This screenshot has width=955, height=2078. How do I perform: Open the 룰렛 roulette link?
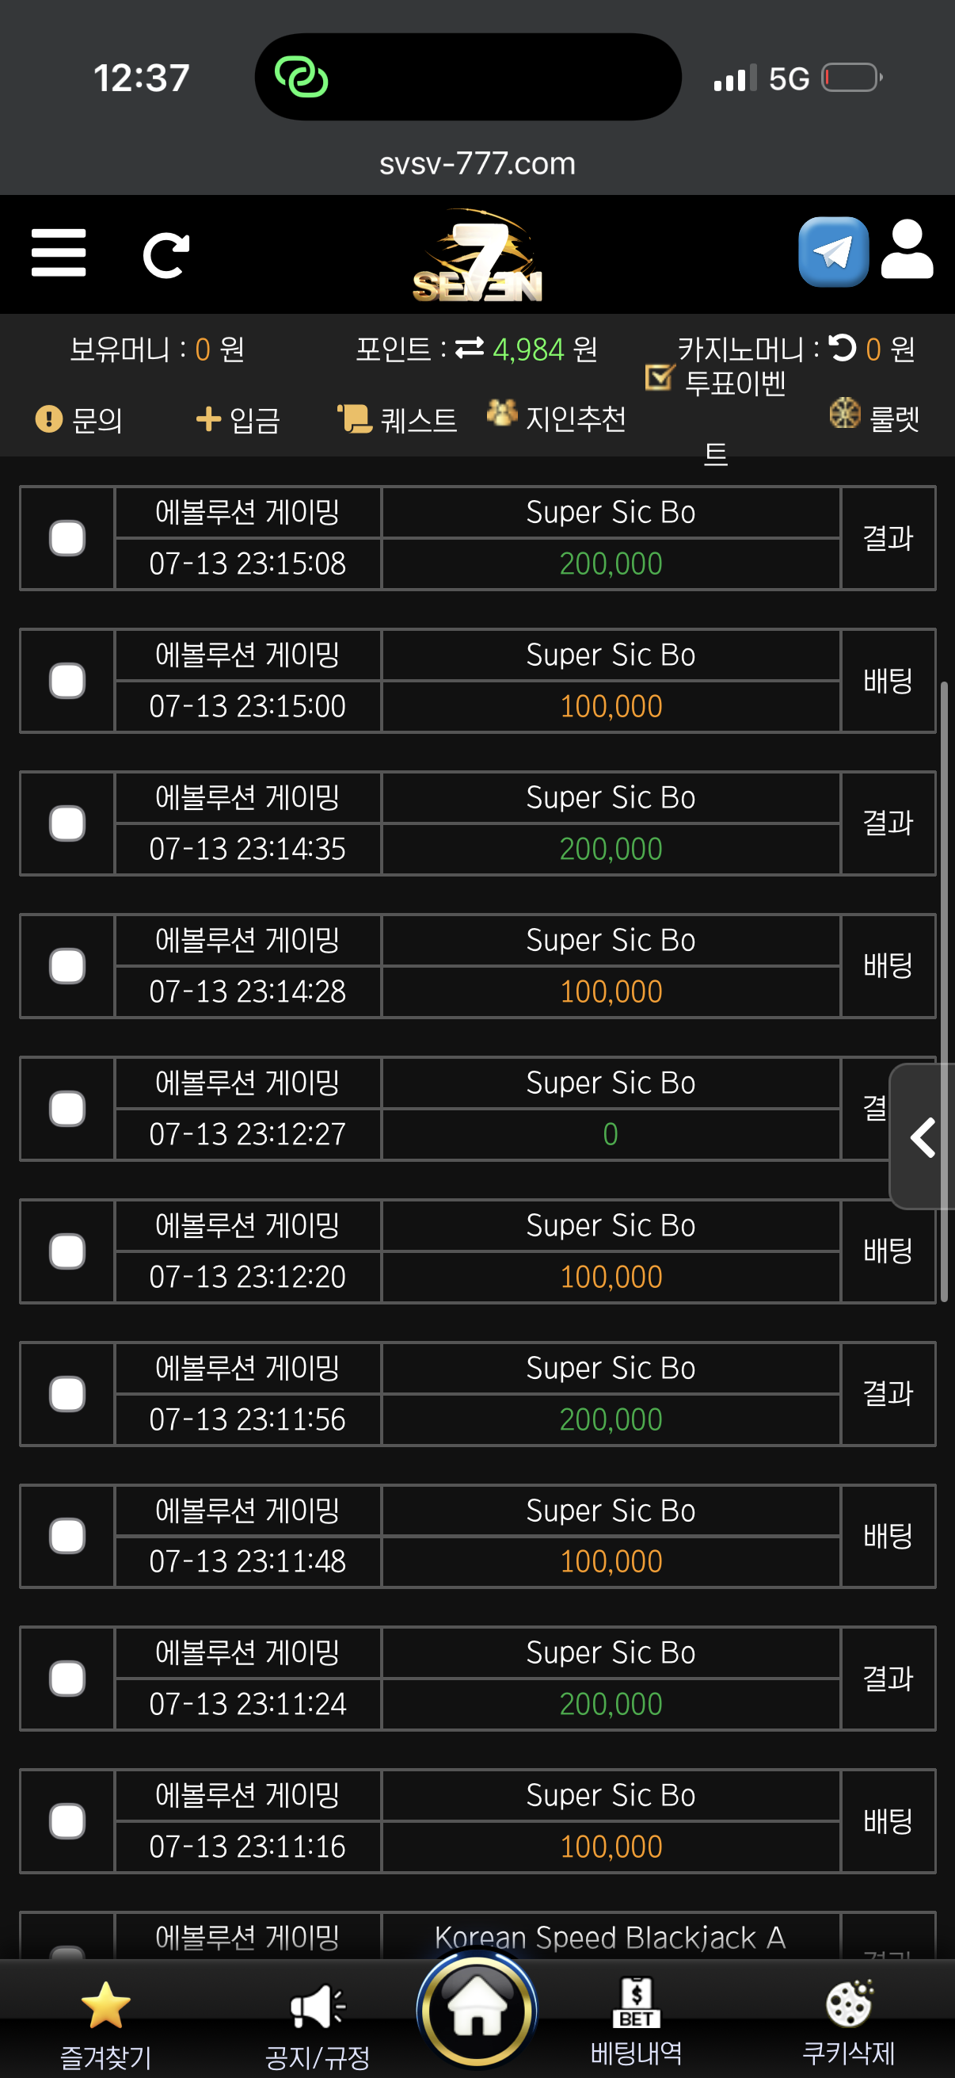pyautogui.click(x=875, y=415)
